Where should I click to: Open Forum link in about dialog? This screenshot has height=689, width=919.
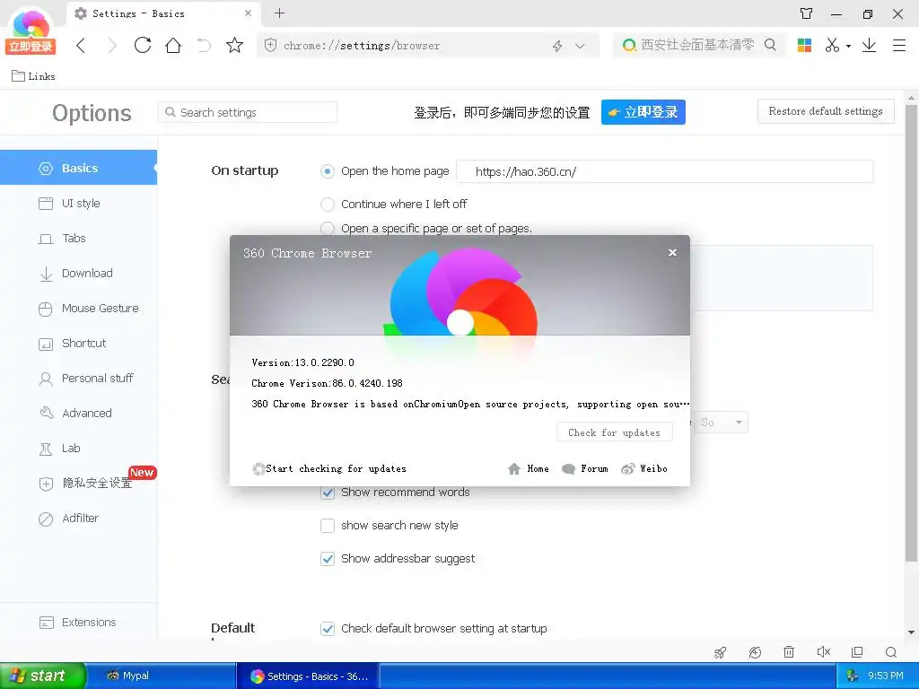(x=585, y=468)
